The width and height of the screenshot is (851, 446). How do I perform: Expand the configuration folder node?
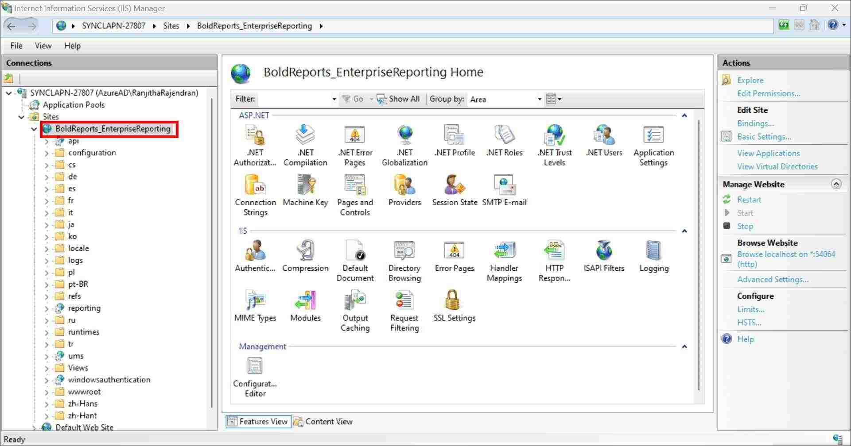(47, 153)
